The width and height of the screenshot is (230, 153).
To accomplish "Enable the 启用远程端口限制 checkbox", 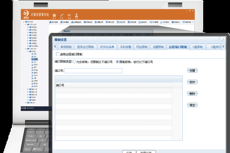I will 58,54.
